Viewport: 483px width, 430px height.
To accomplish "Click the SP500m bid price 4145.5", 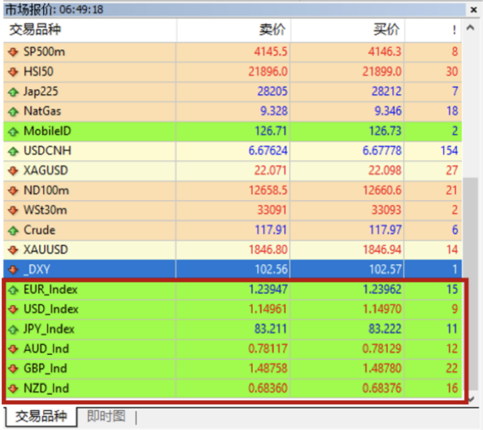I will 271,52.
